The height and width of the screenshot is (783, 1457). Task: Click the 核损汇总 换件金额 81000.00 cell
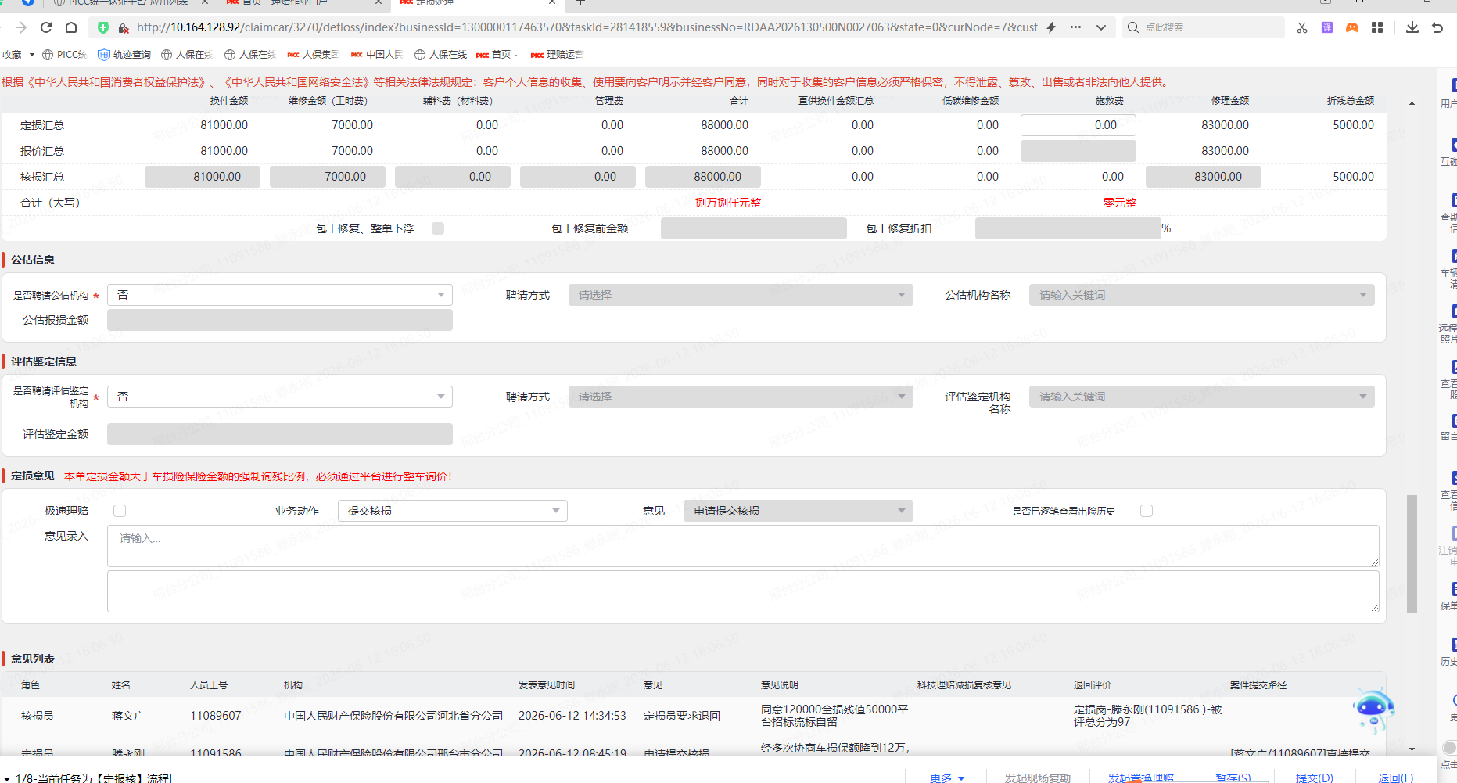click(x=203, y=177)
